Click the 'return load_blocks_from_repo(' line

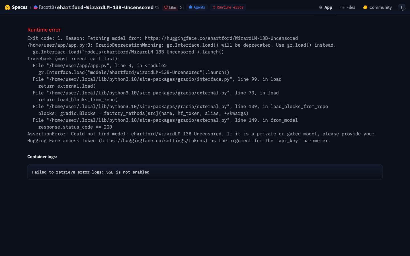click(78, 100)
